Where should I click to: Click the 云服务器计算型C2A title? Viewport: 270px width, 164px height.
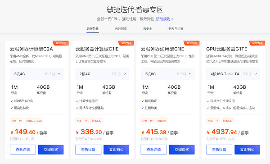click(31, 49)
